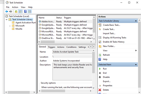Click the details pane vertical scrollbar thumb
The height and width of the screenshot is (94, 141).
click(94, 63)
